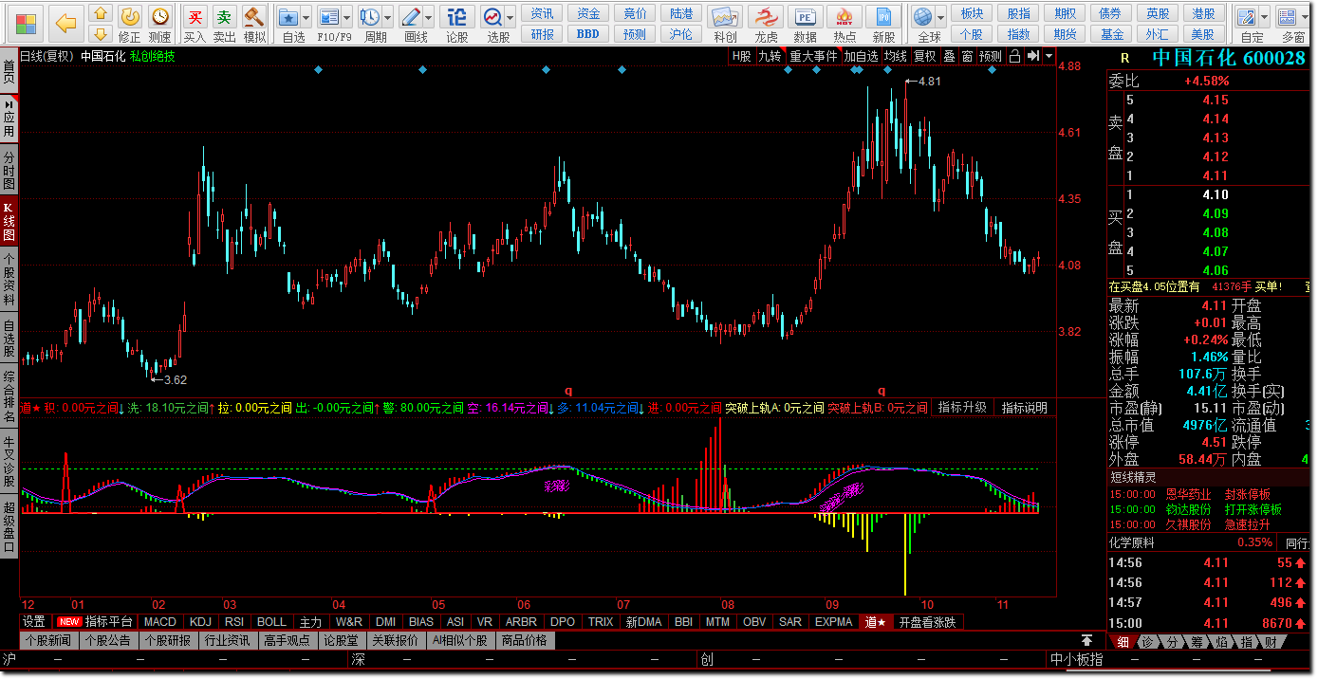The width and height of the screenshot is (1318, 679).
Task: Click the 指标说明 button
Action: click(x=1025, y=408)
